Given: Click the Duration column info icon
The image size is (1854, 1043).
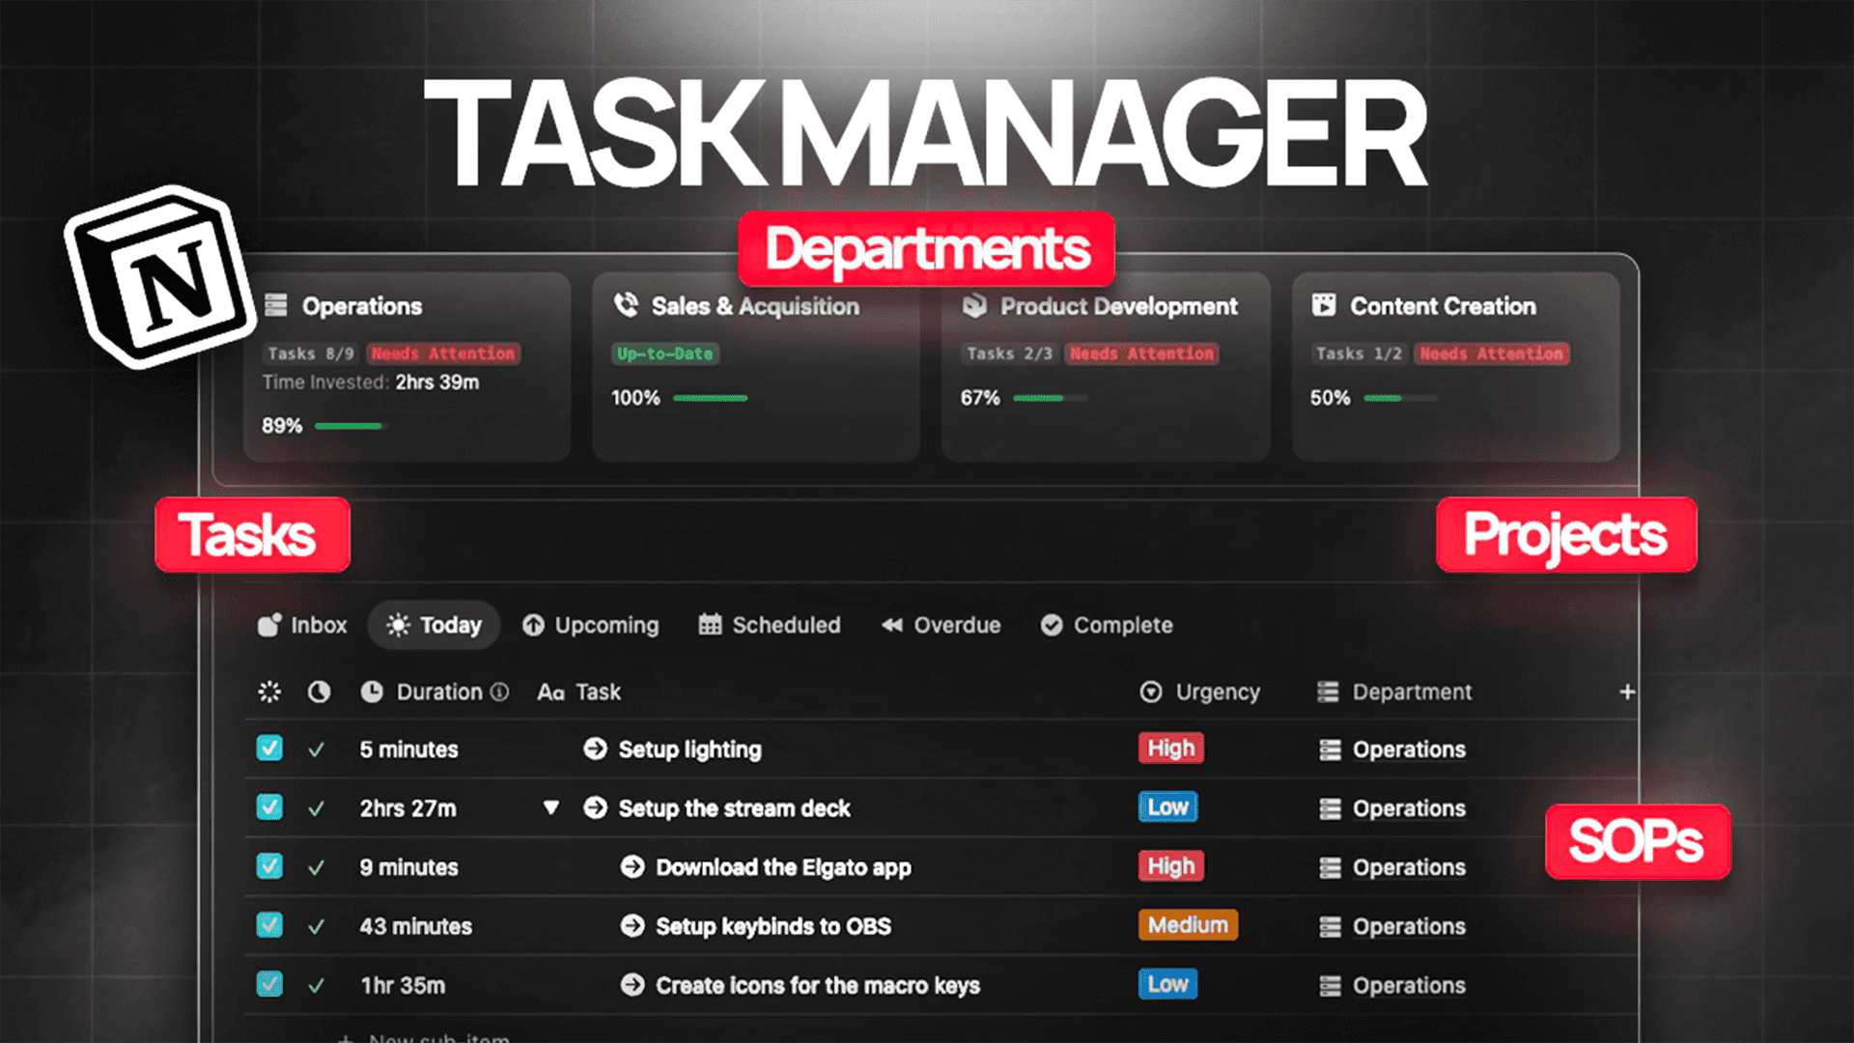Looking at the screenshot, I should coord(499,691).
